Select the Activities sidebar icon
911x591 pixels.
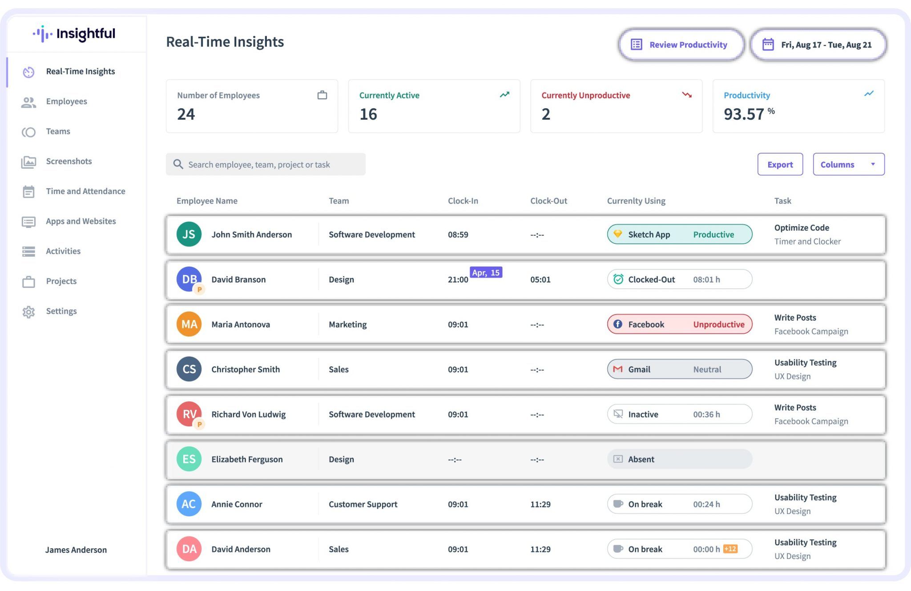click(28, 251)
